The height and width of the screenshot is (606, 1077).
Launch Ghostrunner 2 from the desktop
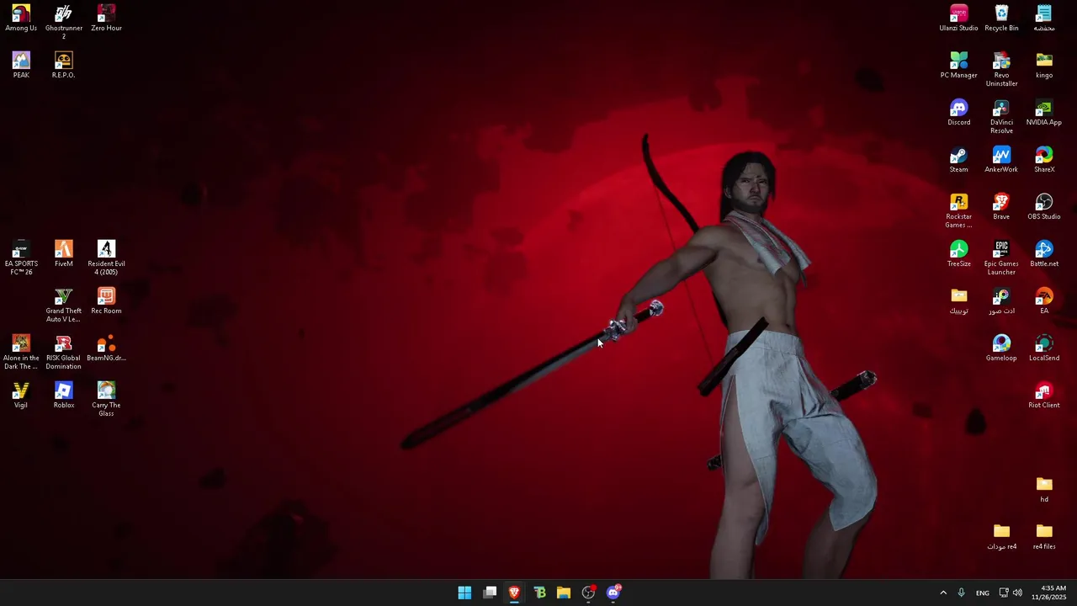pos(64,22)
